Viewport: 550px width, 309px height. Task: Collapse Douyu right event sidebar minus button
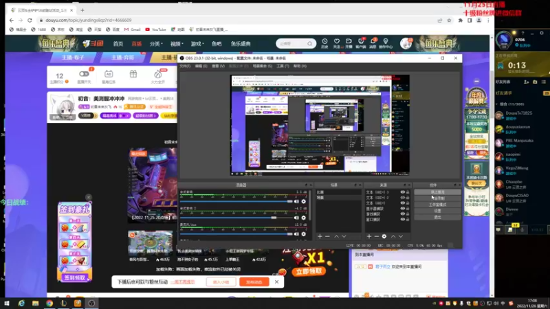click(476, 81)
